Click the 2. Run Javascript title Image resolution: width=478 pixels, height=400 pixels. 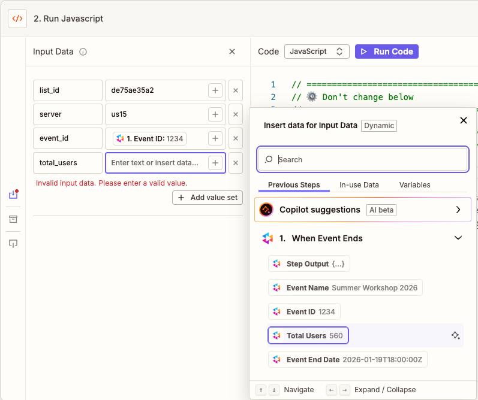click(68, 19)
